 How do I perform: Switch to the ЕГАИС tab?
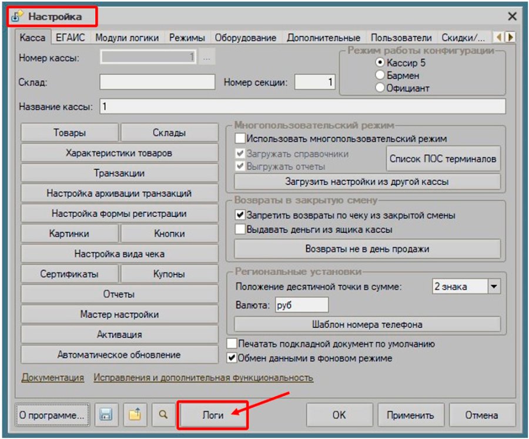[x=70, y=38]
